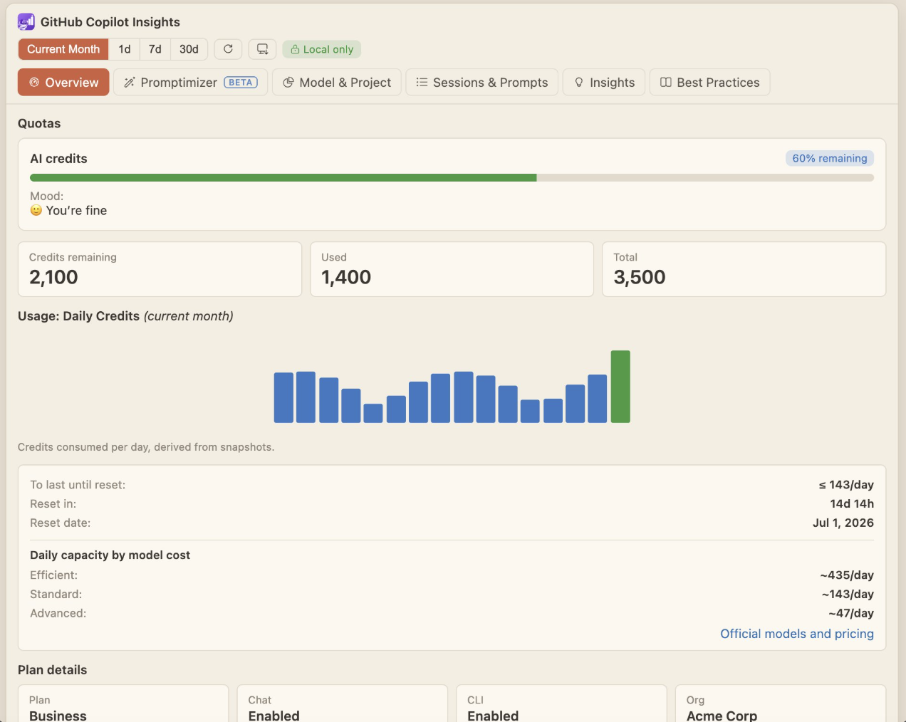Click the Model & Project pie chart icon
This screenshot has height=722, width=906.
(288, 83)
